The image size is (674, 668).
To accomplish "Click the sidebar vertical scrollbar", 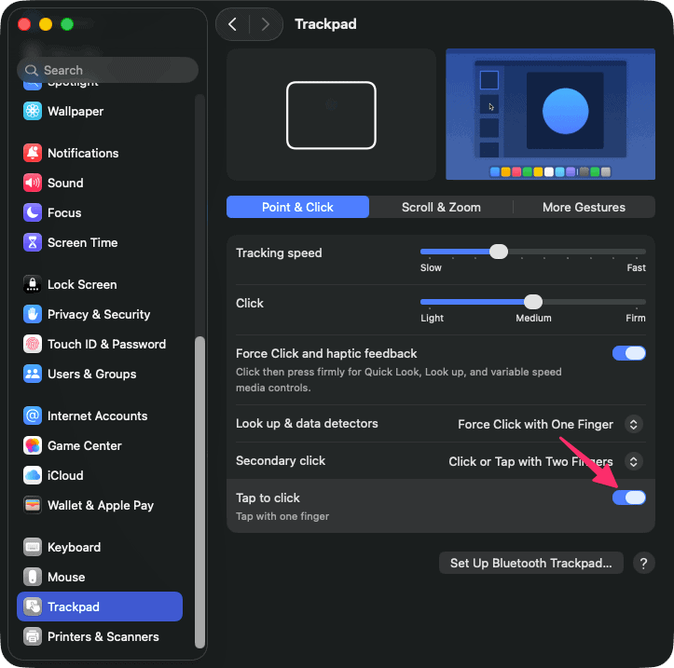I will pos(199,492).
